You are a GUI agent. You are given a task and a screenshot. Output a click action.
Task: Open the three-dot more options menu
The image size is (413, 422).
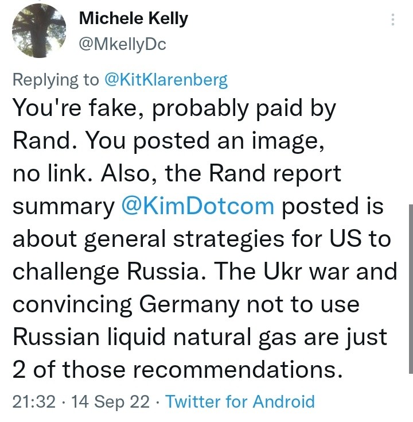click(393, 20)
